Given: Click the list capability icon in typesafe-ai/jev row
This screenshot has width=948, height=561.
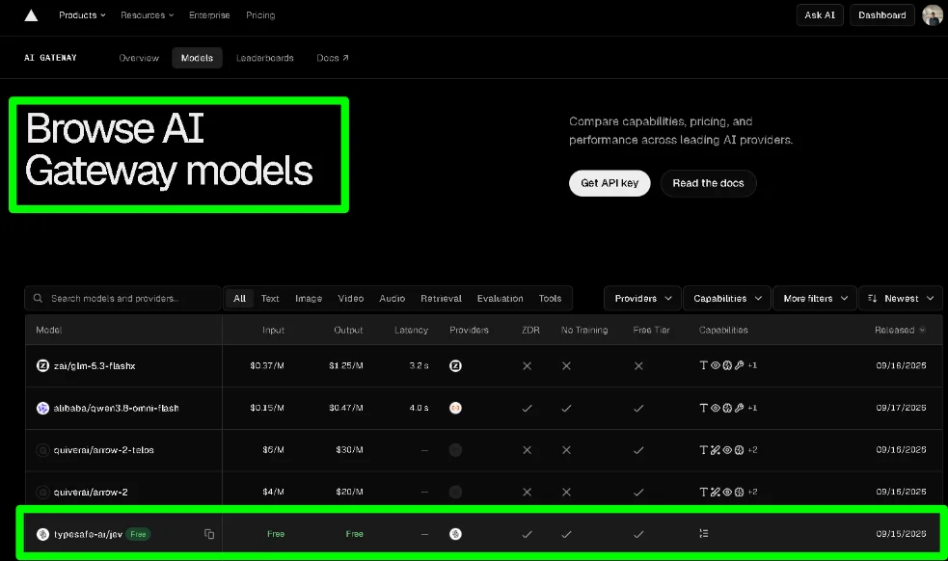Looking at the screenshot, I should [x=704, y=533].
